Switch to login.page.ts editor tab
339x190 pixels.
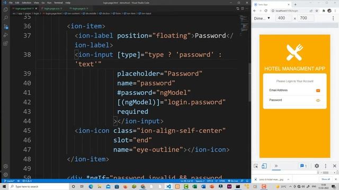point(79,8)
